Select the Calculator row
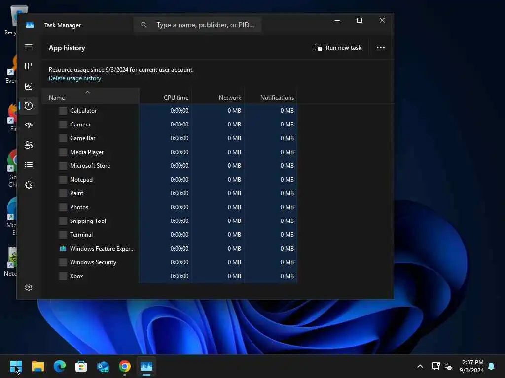The width and height of the screenshot is (505, 378). [x=170, y=111]
